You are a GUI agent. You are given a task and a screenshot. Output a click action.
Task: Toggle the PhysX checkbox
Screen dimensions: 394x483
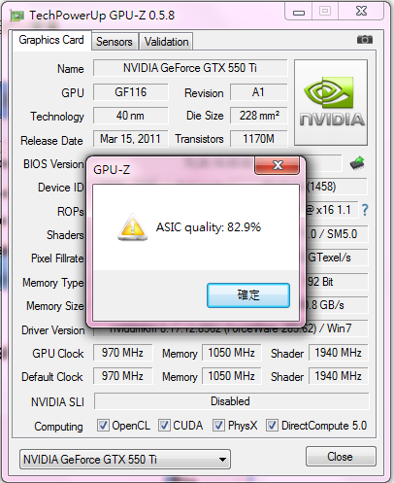218,425
